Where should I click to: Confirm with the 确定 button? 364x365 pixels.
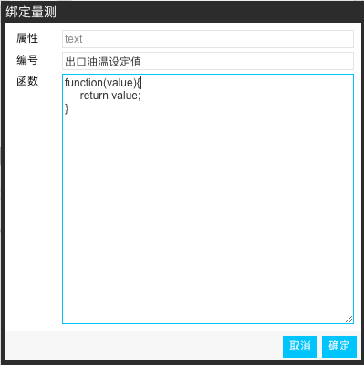tap(339, 347)
